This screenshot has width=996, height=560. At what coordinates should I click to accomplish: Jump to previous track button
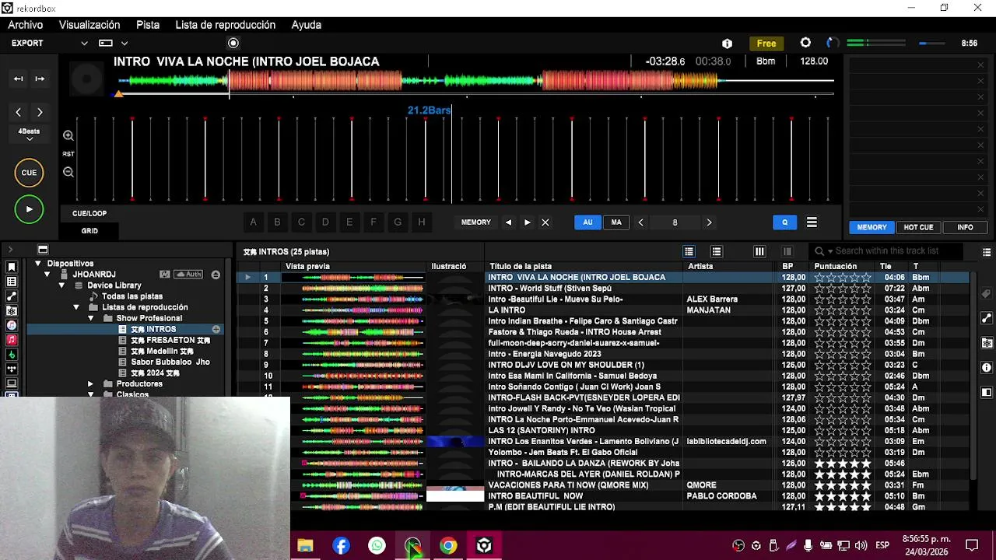18,79
